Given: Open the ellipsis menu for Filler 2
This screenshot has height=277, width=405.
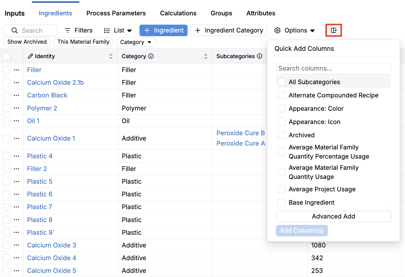Looking at the screenshot, I should pos(17,169).
